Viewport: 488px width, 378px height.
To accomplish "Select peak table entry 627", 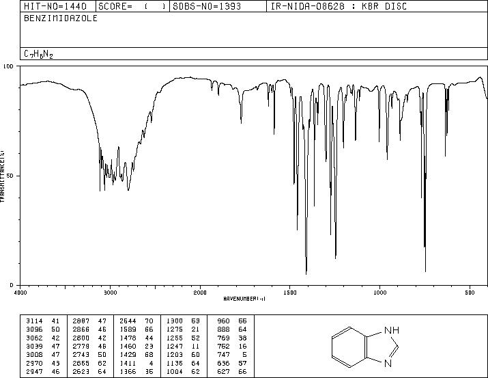I will 232,371.
